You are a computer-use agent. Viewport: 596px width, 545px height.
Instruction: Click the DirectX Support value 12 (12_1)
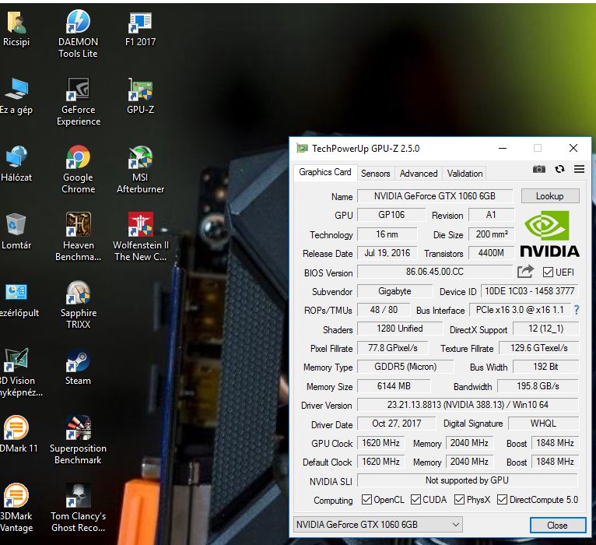point(546,329)
